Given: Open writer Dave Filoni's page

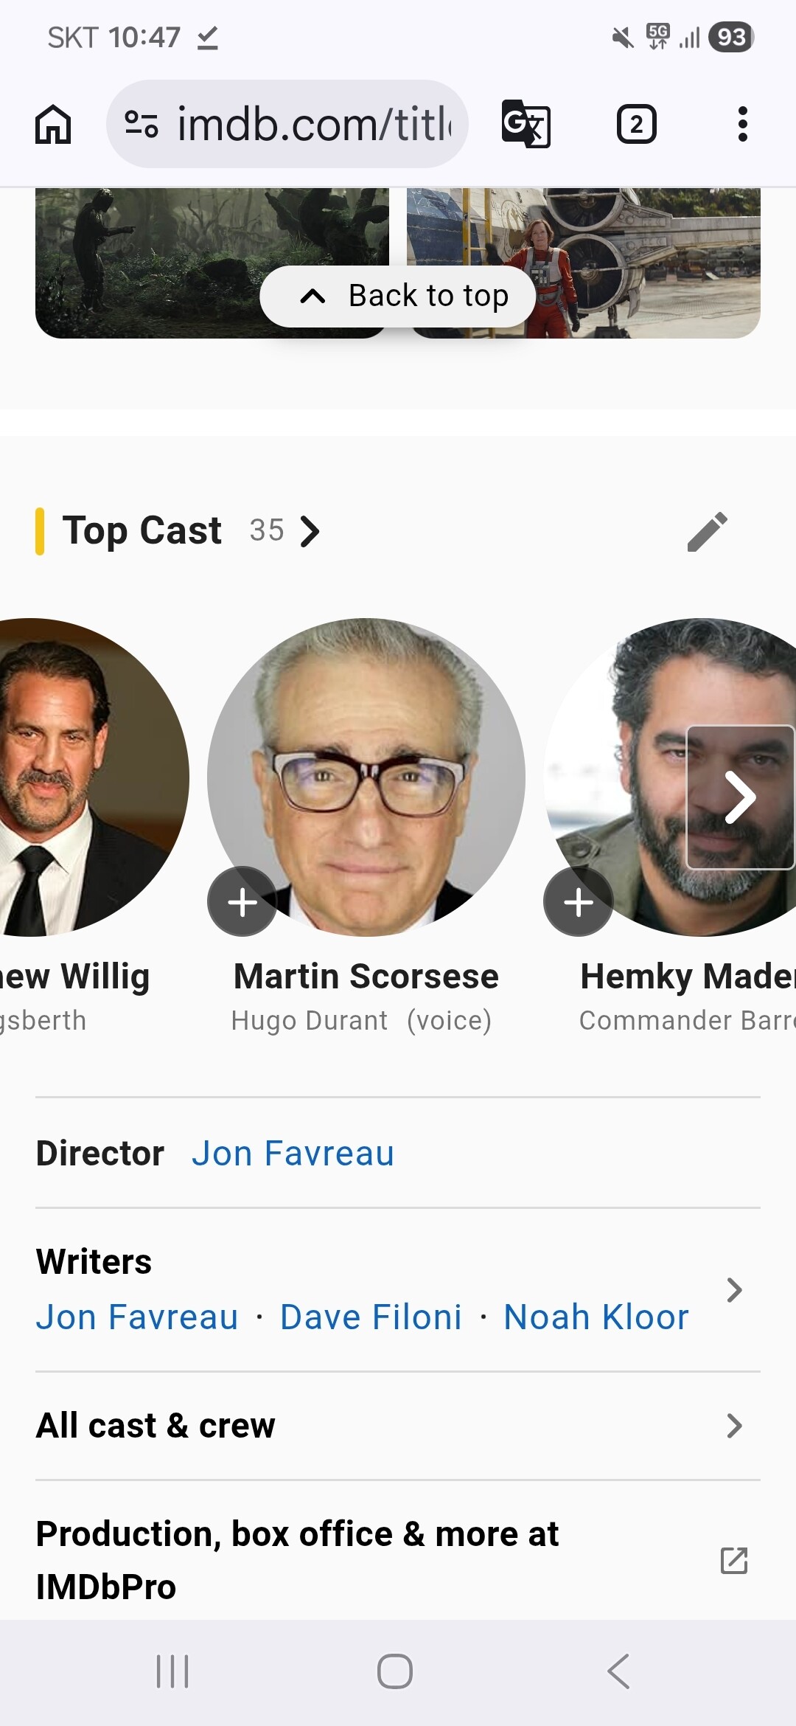Looking at the screenshot, I should point(371,1317).
